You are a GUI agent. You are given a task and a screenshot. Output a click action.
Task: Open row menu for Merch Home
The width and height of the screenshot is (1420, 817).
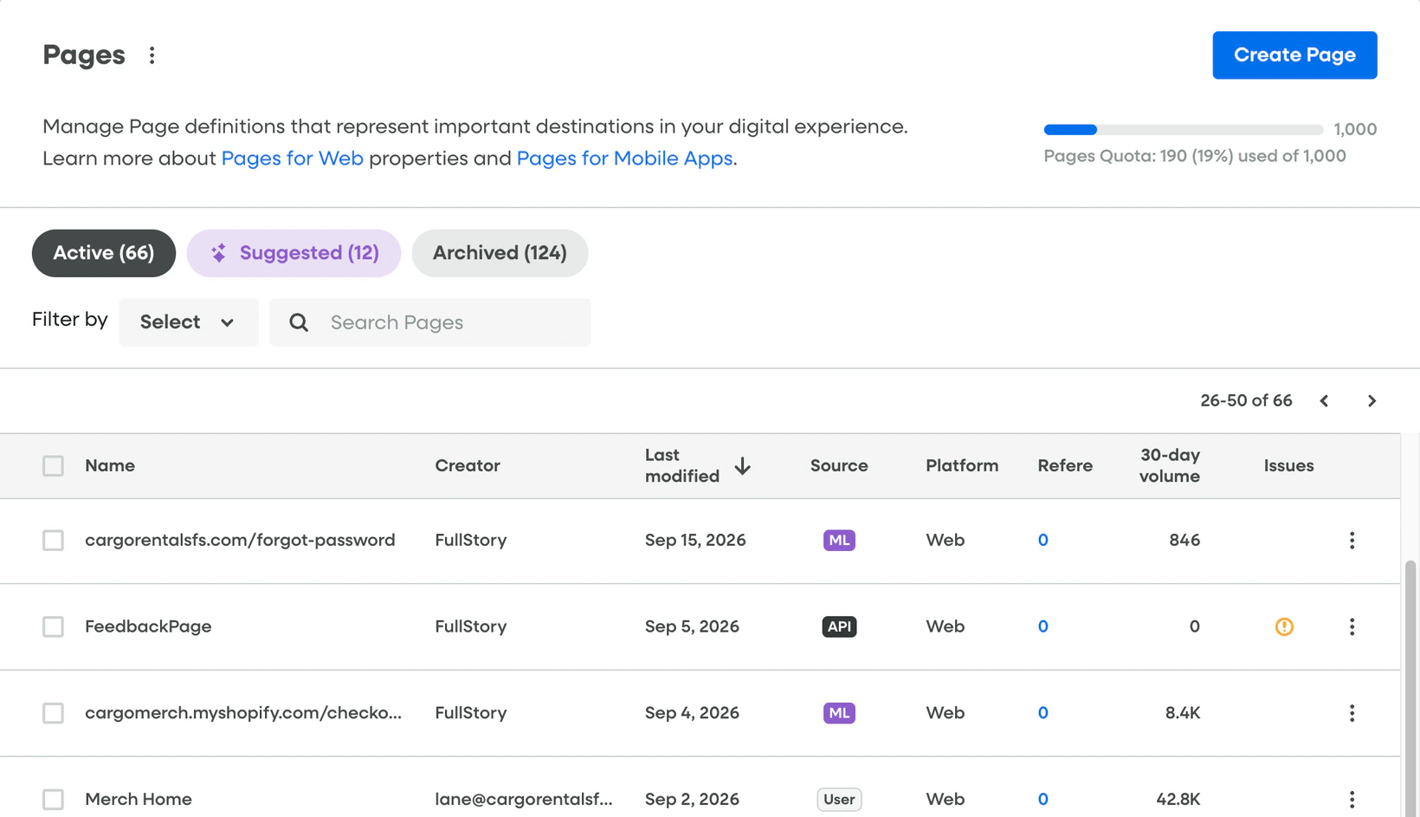tap(1352, 799)
